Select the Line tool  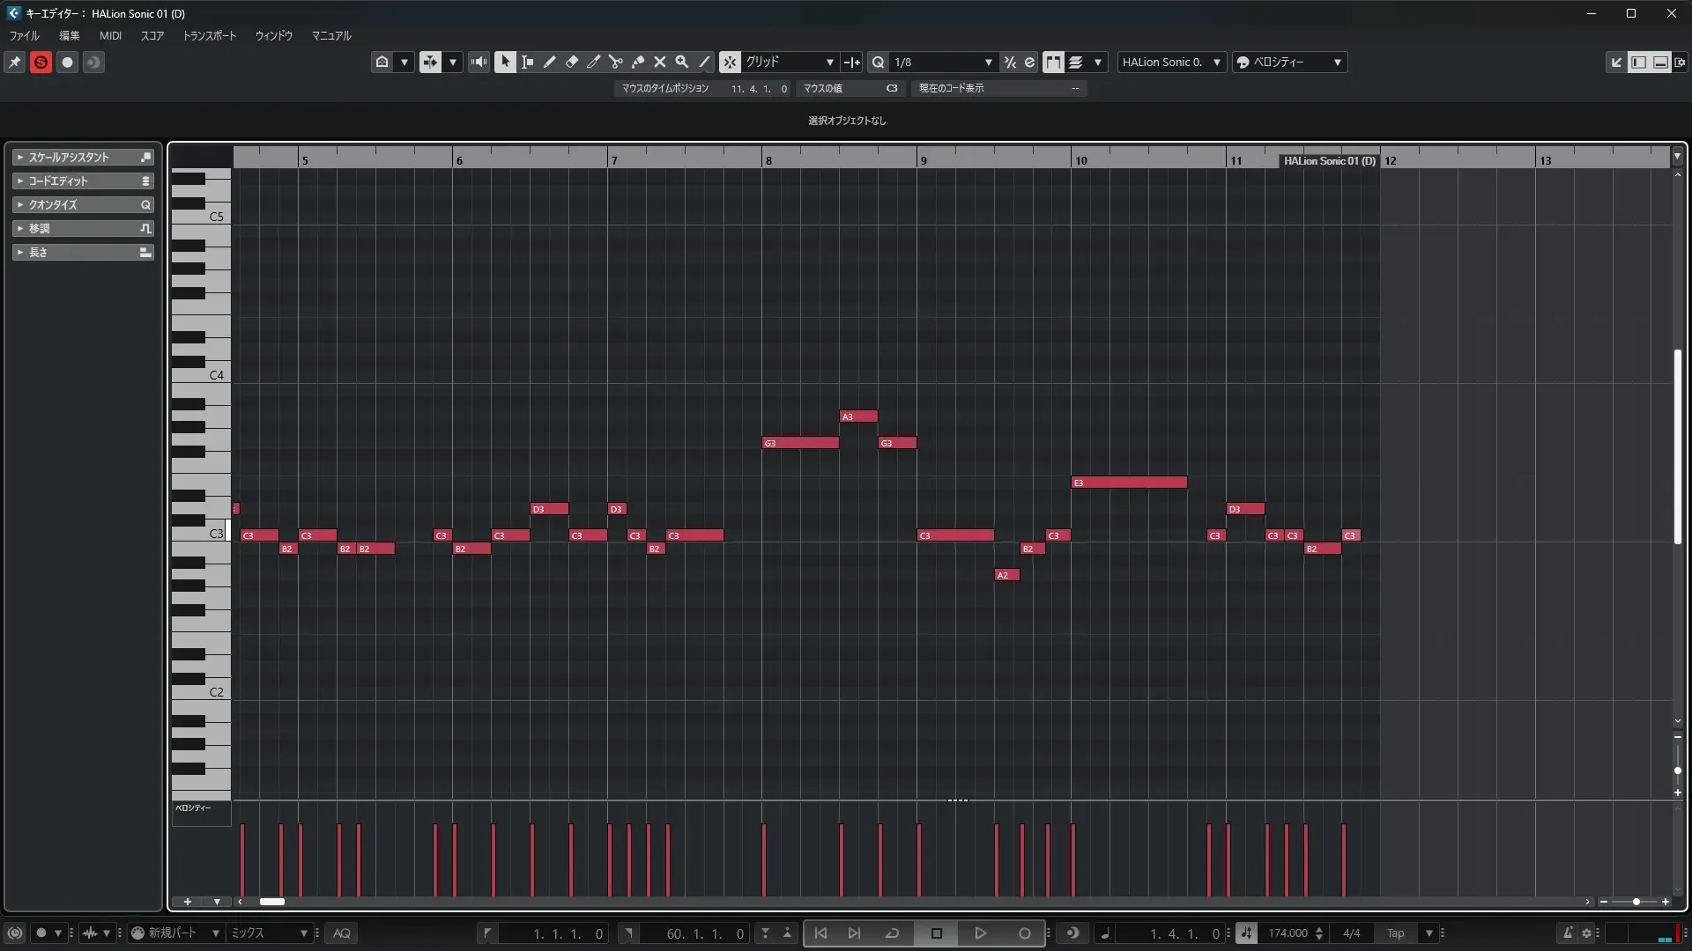[704, 62]
